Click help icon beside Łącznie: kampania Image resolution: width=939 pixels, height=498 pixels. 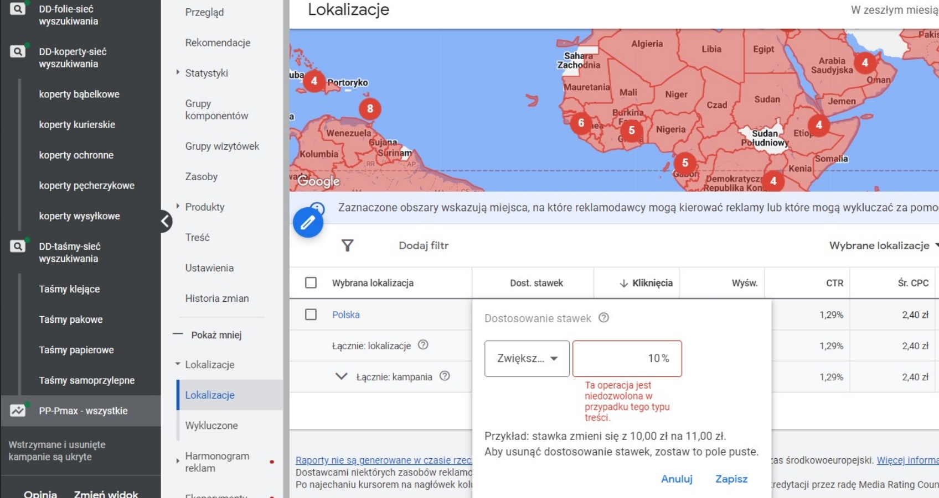coord(445,376)
